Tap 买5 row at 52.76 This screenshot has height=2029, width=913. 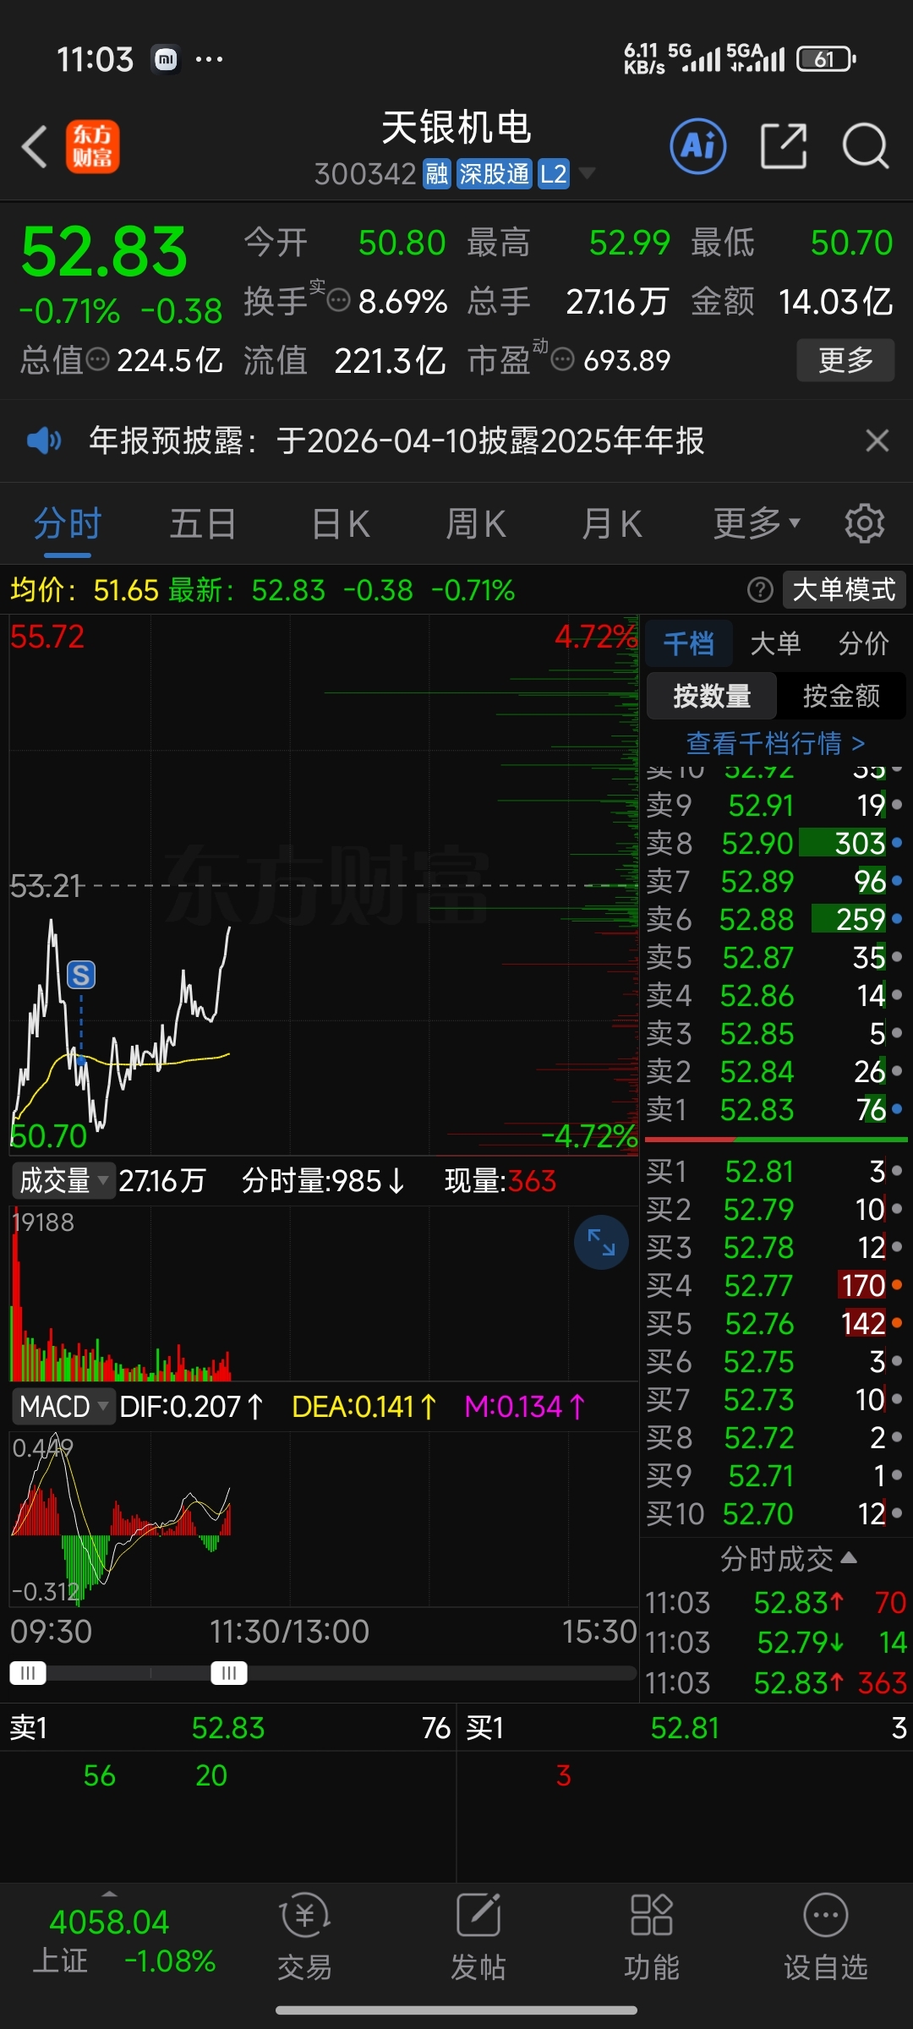pos(775,1323)
